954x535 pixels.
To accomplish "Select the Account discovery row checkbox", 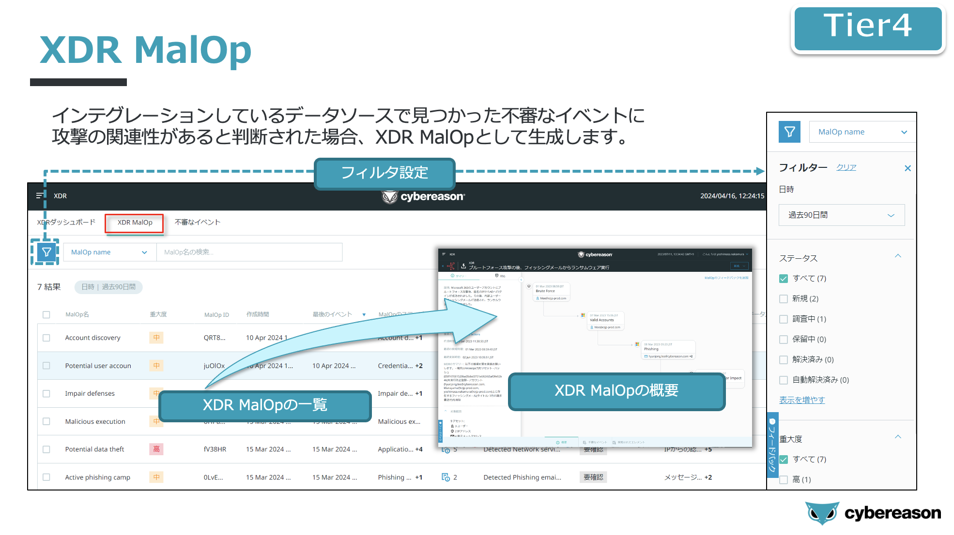I will click(46, 338).
